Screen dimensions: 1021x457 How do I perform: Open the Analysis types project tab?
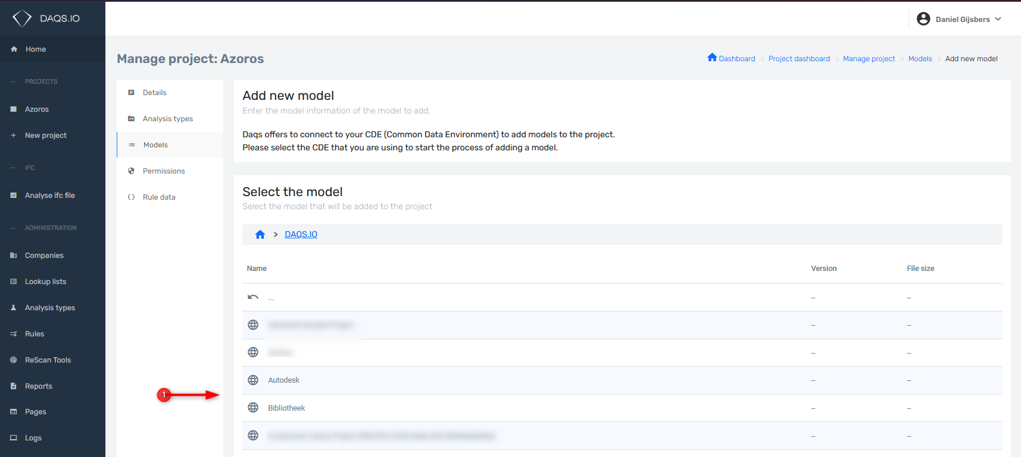click(170, 119)
